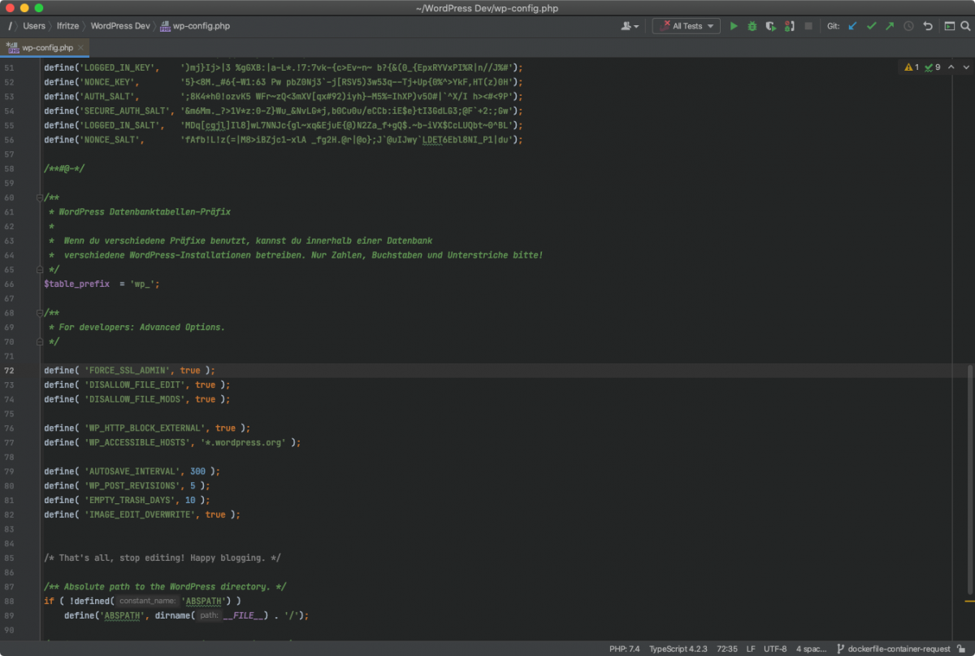
Task: Click the AUTOSAVE_INTERVAL value 300
Action: [197, 471]
